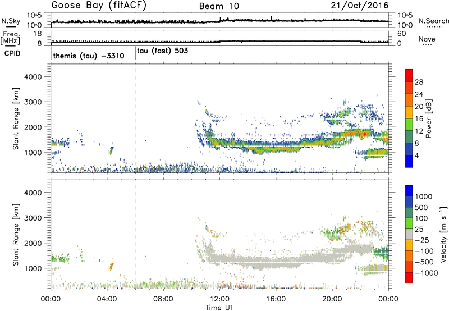Click the 'Freq. [MHz]' label

click(x=11, y=38)
